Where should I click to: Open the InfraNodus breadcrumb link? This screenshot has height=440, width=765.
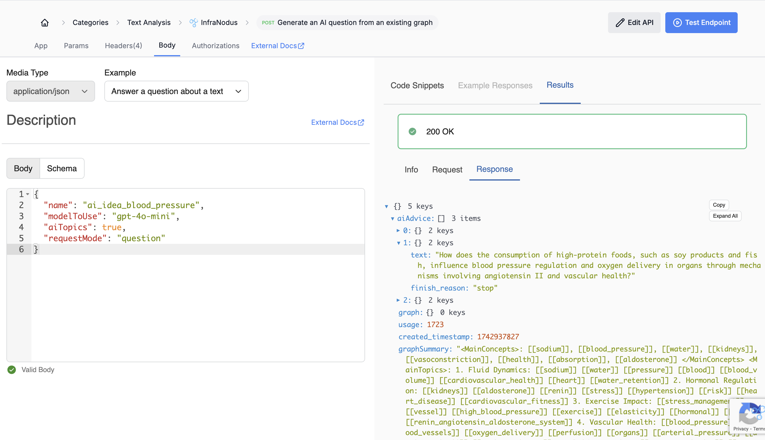point(219,23)
